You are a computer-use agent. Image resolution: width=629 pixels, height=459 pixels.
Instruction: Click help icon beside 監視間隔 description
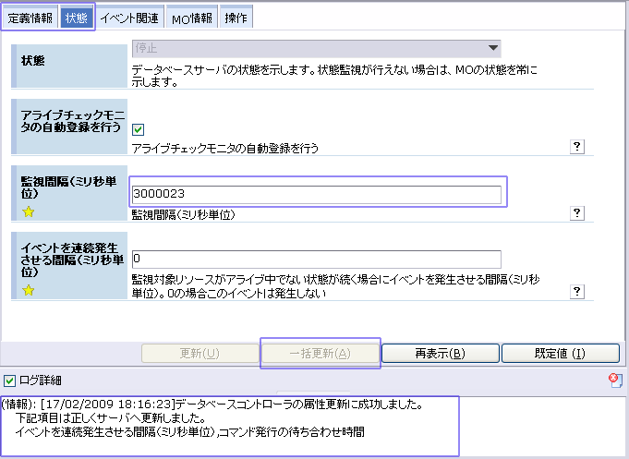pos(577,213)
